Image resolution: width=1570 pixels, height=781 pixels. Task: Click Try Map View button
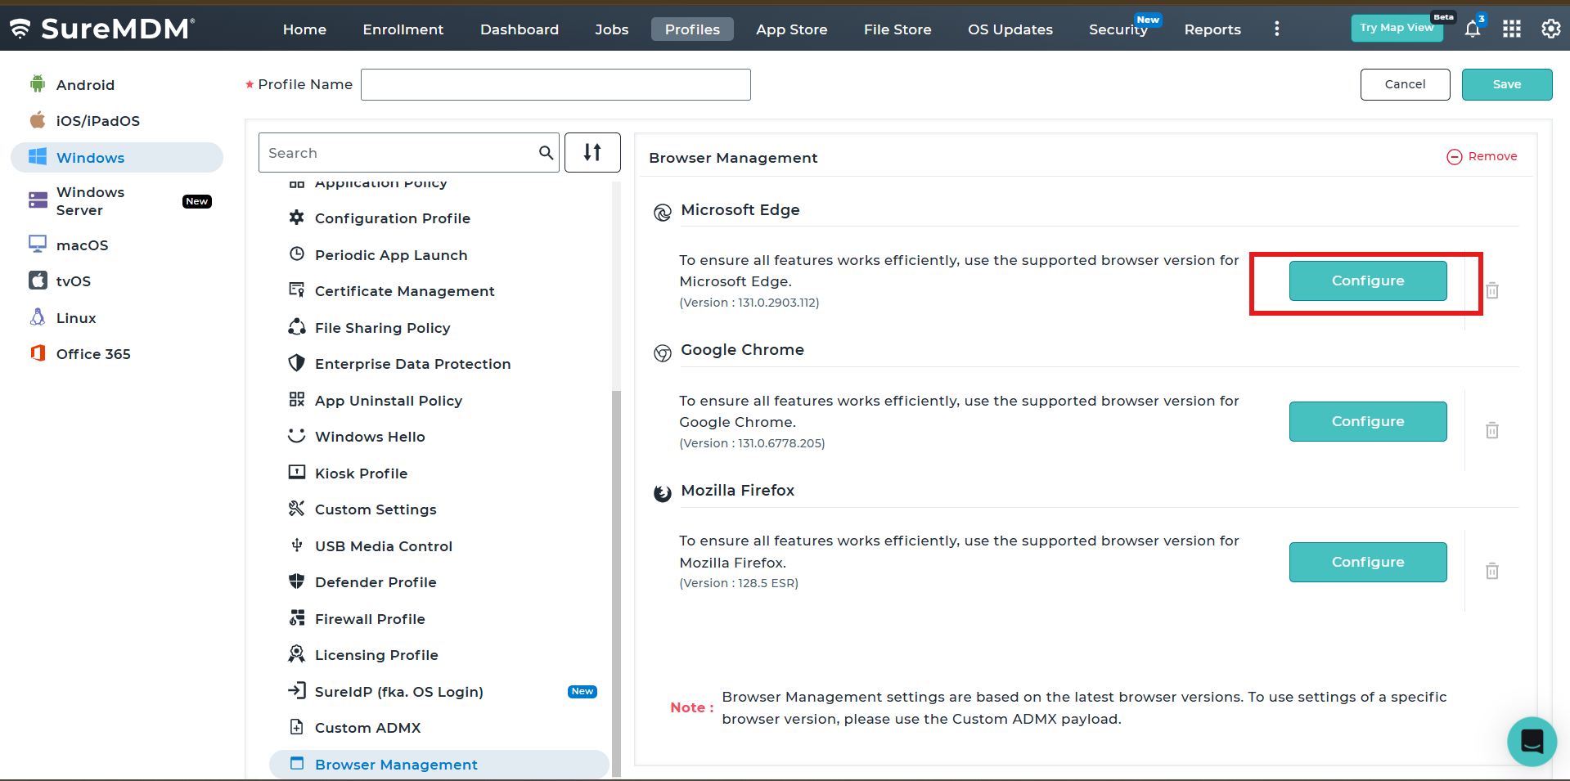[x=1397, y=28]
